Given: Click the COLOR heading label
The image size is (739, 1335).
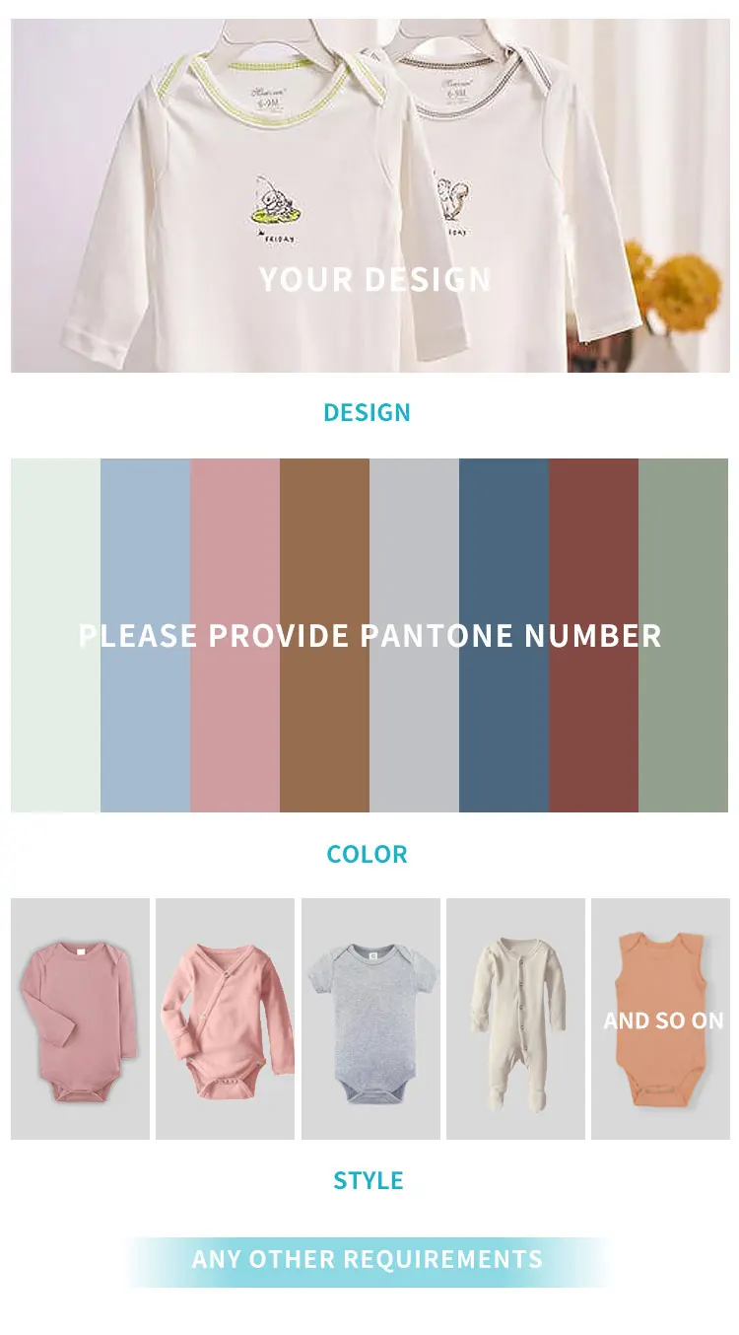Looking at the screenshot, I should point(367,854).
